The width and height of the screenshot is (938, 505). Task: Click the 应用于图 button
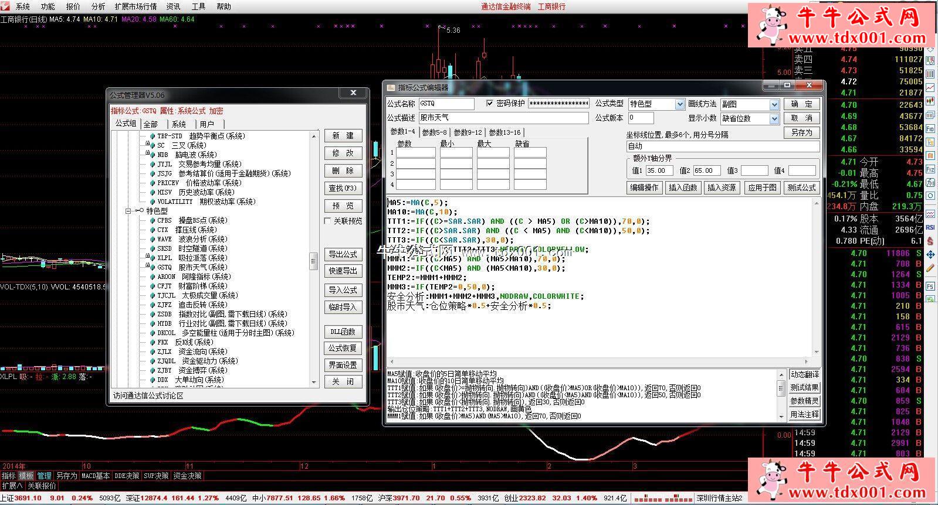[x=762, y=187]
